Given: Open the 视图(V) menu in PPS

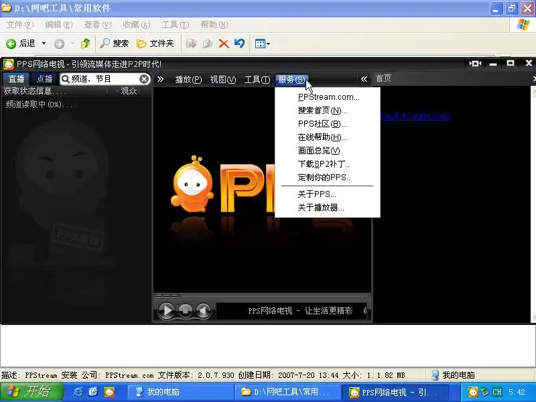Looking at the screenshot, I should click(223, 80).
